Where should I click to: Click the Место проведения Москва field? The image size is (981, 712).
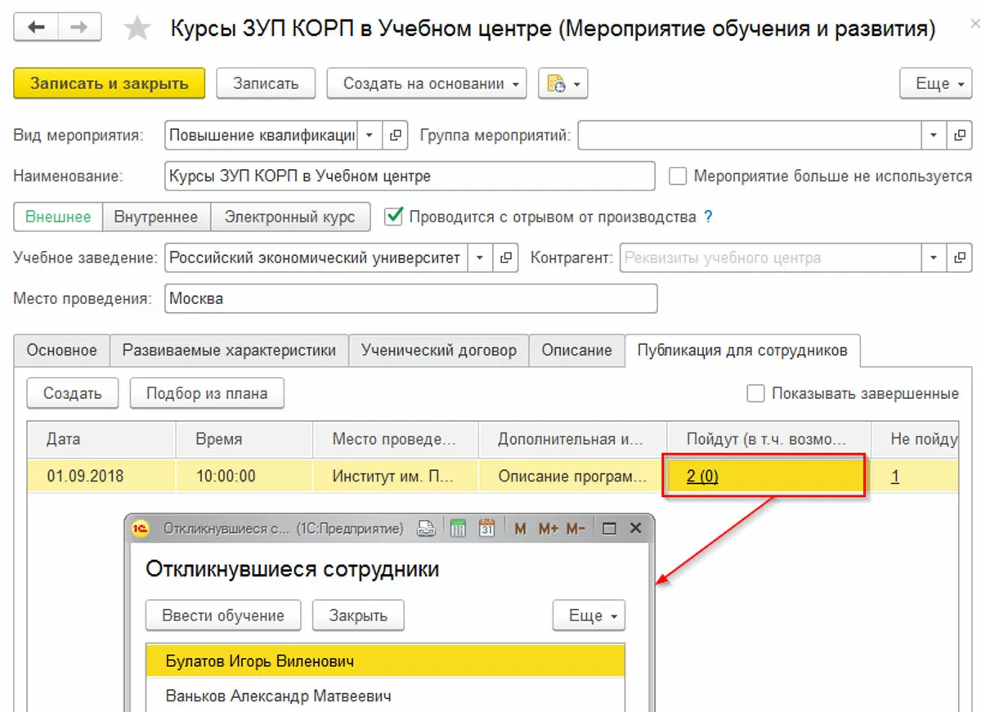coord(410,298)
